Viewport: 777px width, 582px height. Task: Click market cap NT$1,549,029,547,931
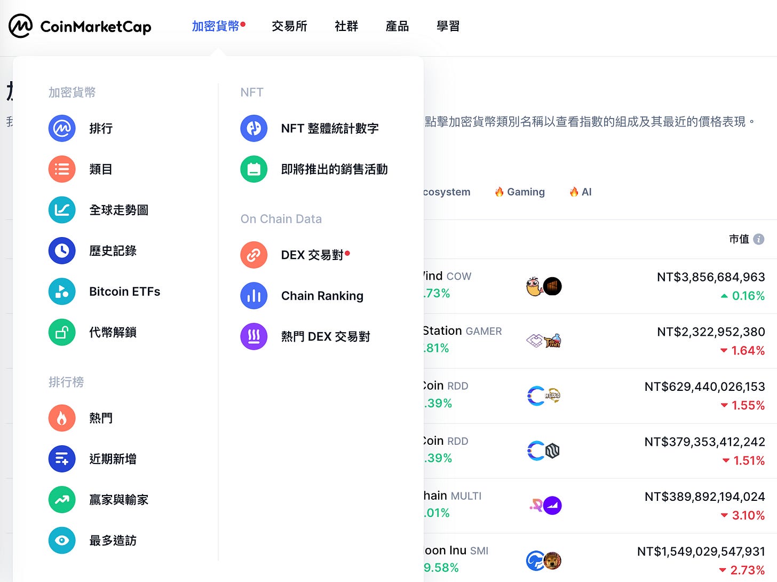701,551
